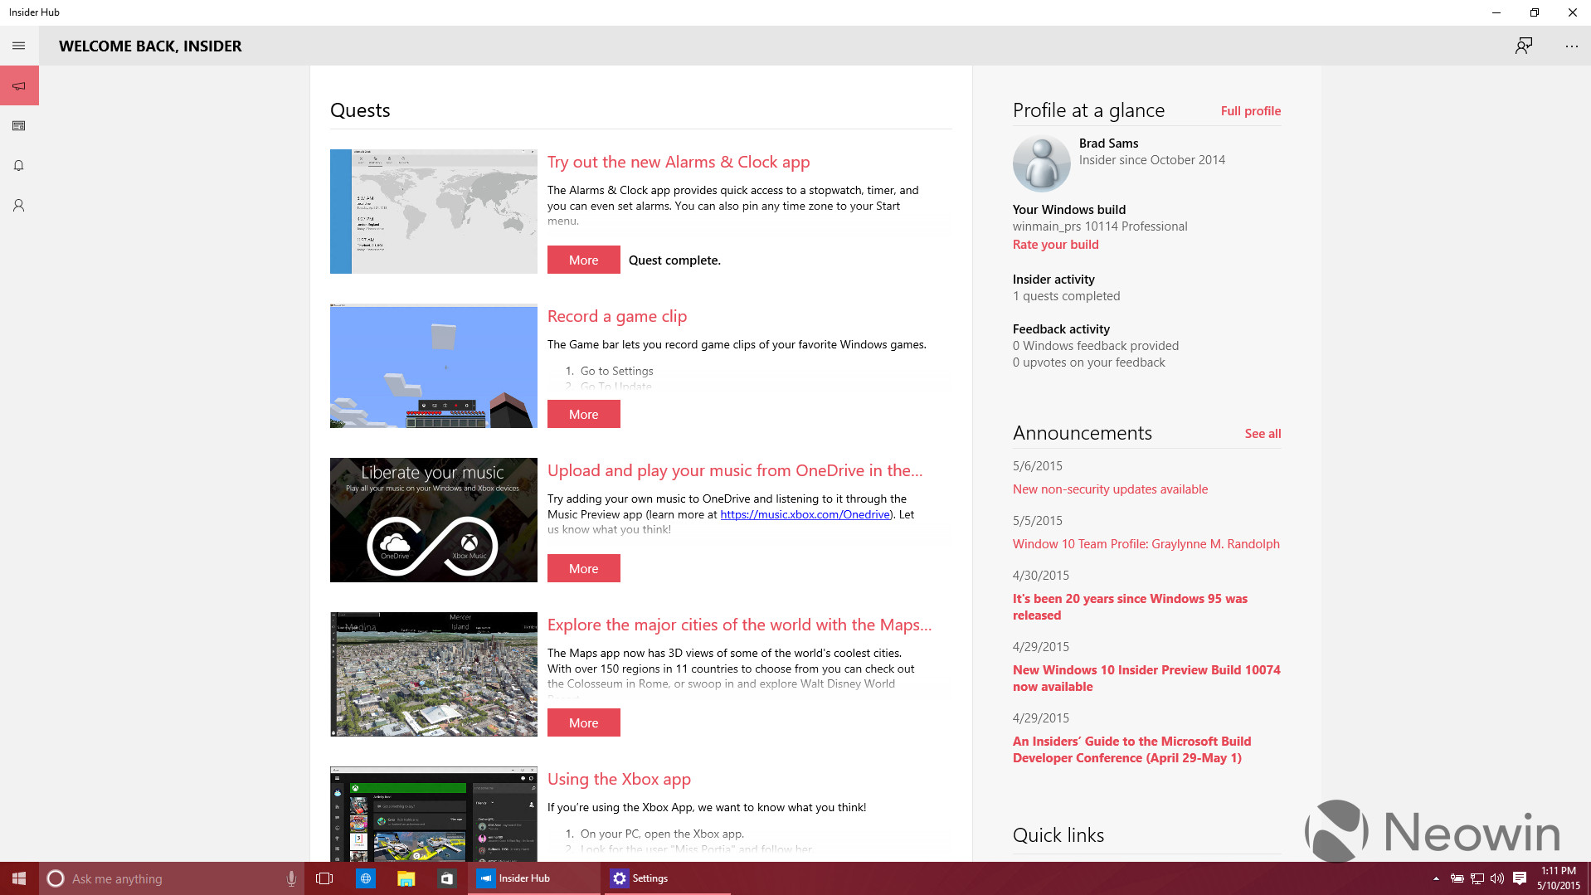This screenshot has width=1591, height=895.
Task: Click the feedback person icon in header
Action: pyautogui.click(x=1524, y=46)
